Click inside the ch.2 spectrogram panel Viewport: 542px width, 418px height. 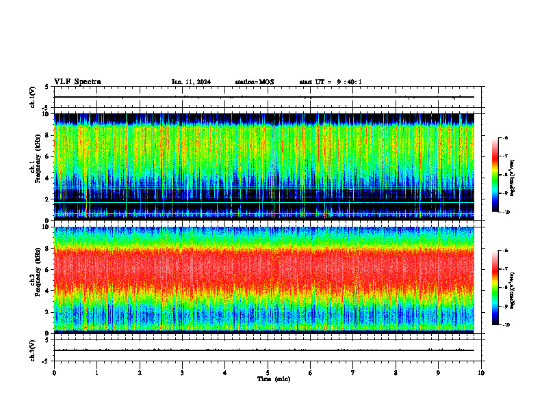click(x=264, y=280)
